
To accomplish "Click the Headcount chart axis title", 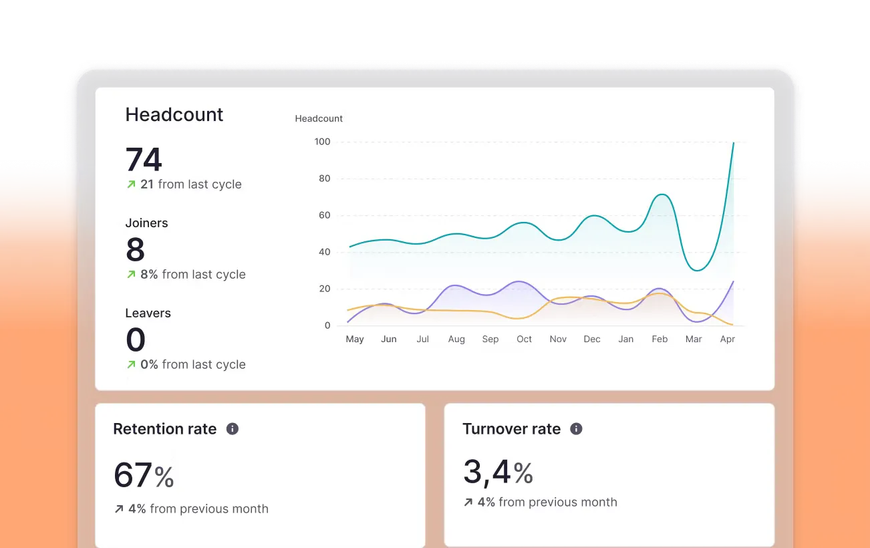I will point(319,118).
